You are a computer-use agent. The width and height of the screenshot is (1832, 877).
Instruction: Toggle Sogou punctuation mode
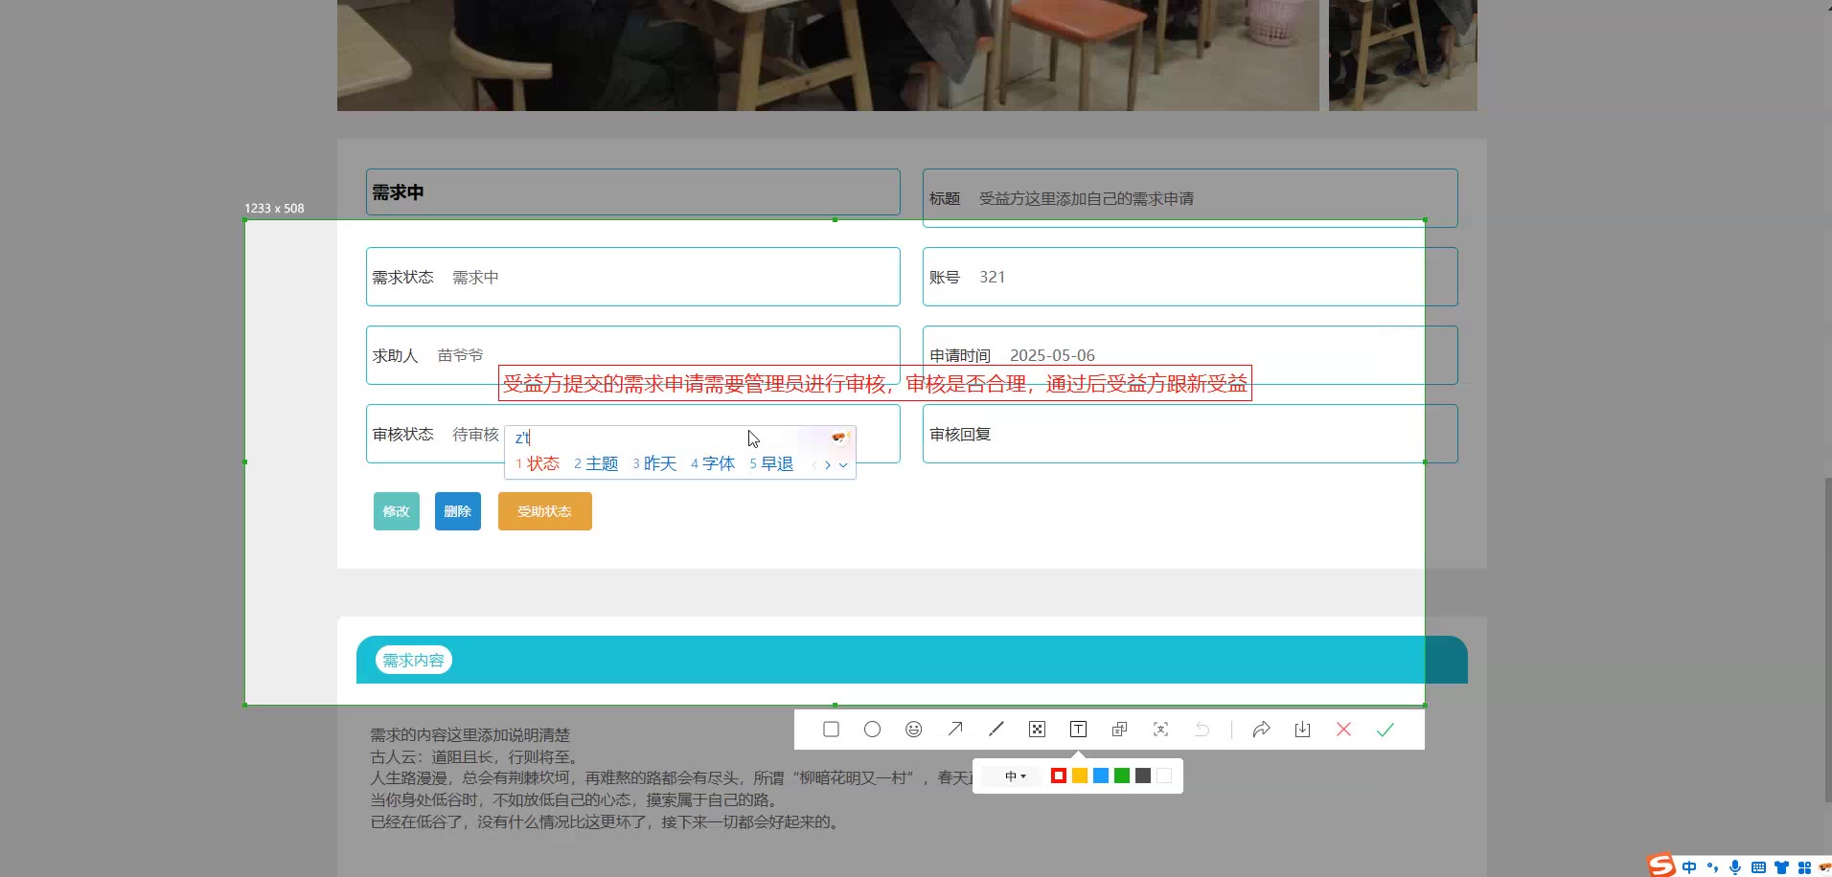tap(1712, 867)
